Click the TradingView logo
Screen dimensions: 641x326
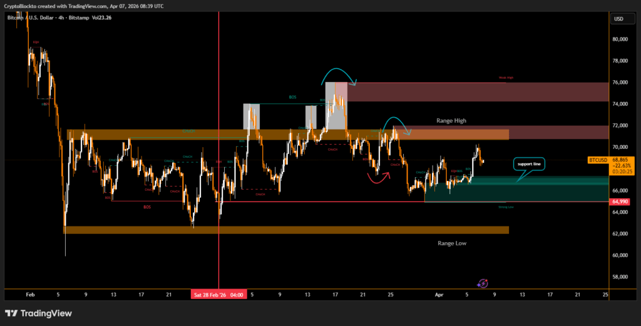38,313
